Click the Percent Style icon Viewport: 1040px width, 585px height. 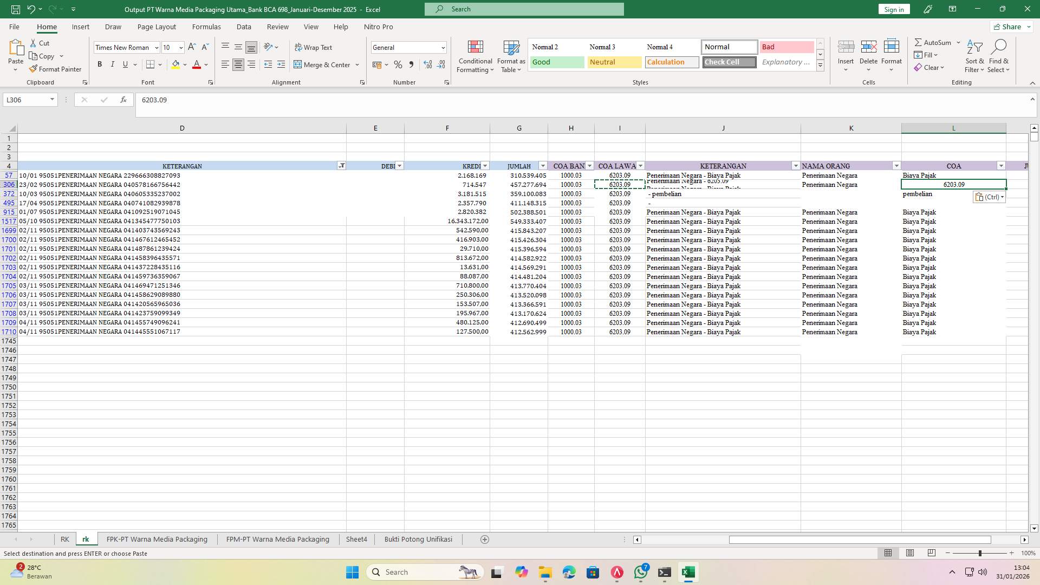tap(398, 64)
